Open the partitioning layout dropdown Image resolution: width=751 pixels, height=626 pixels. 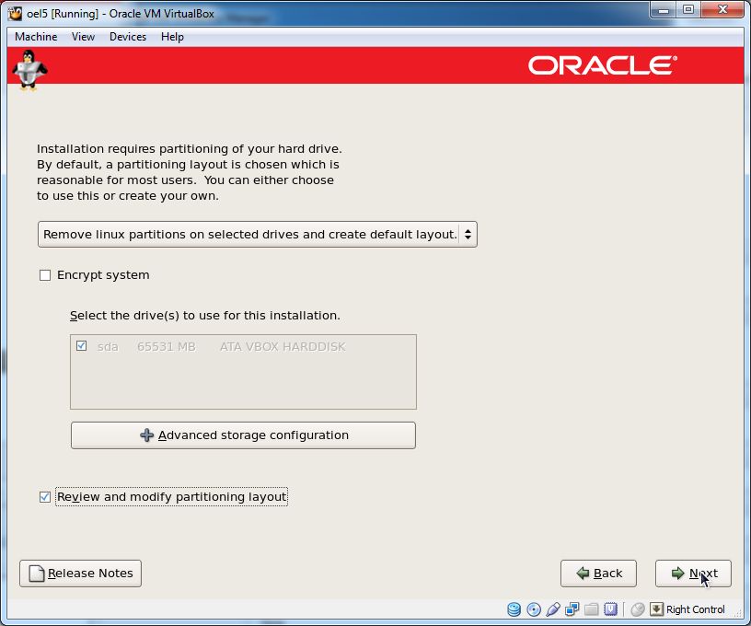pyautogui.click(x=257, y=234)
